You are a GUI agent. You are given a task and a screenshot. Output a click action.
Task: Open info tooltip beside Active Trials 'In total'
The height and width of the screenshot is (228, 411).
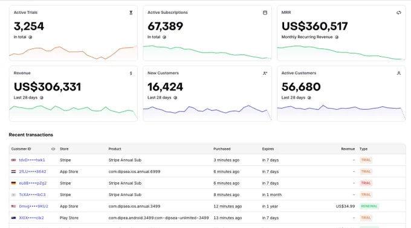tap(30, 37)
